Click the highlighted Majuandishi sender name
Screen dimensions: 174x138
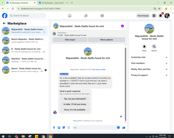pyautogui.click(x=64, y=74)
